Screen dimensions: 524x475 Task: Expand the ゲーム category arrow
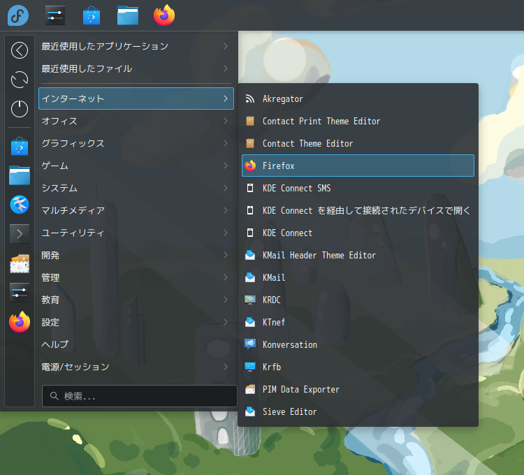tap(226, 166)
